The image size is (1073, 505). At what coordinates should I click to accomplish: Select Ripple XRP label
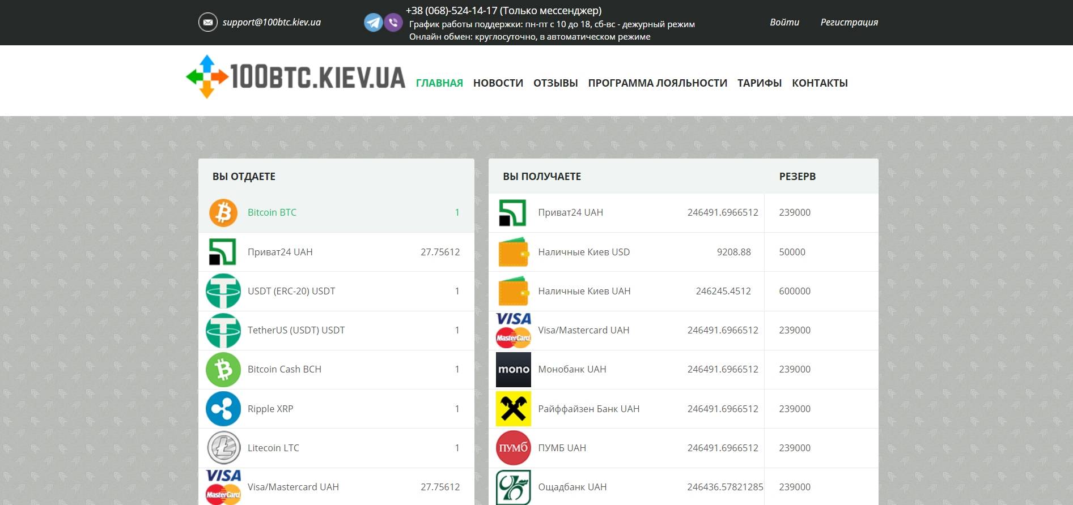(270, 409)
